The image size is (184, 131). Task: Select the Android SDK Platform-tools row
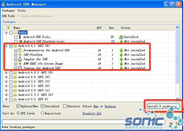click(x=89, y=42)
